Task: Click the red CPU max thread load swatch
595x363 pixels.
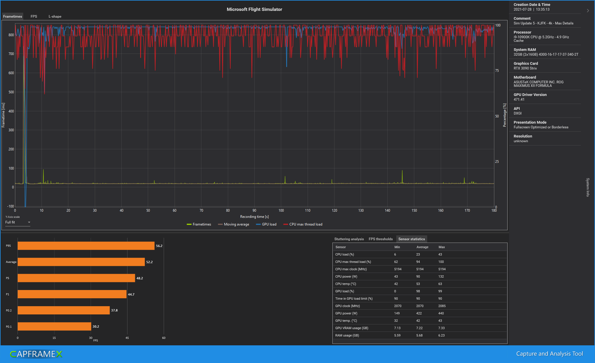Action: (x=285, y=224)
